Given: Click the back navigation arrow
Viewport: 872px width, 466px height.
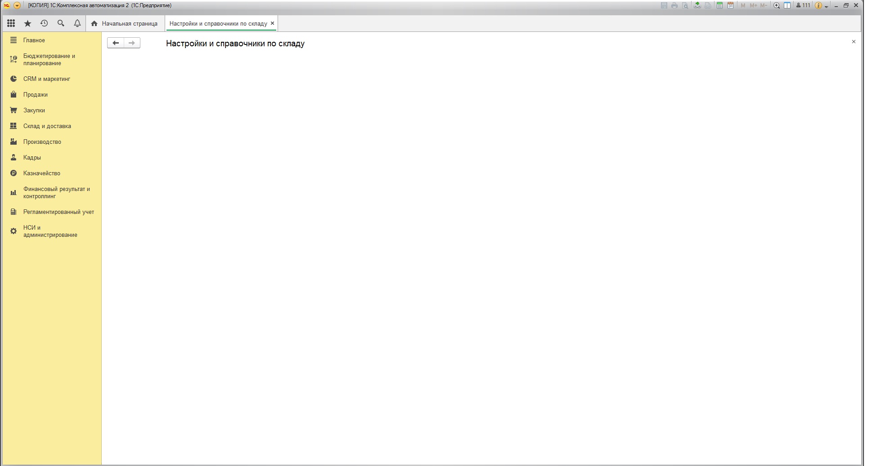Looking at the screenshot, I should [x=116, y=43].
